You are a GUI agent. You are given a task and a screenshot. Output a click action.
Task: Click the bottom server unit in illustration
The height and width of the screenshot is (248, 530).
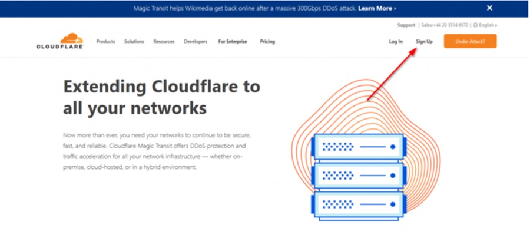357,204
